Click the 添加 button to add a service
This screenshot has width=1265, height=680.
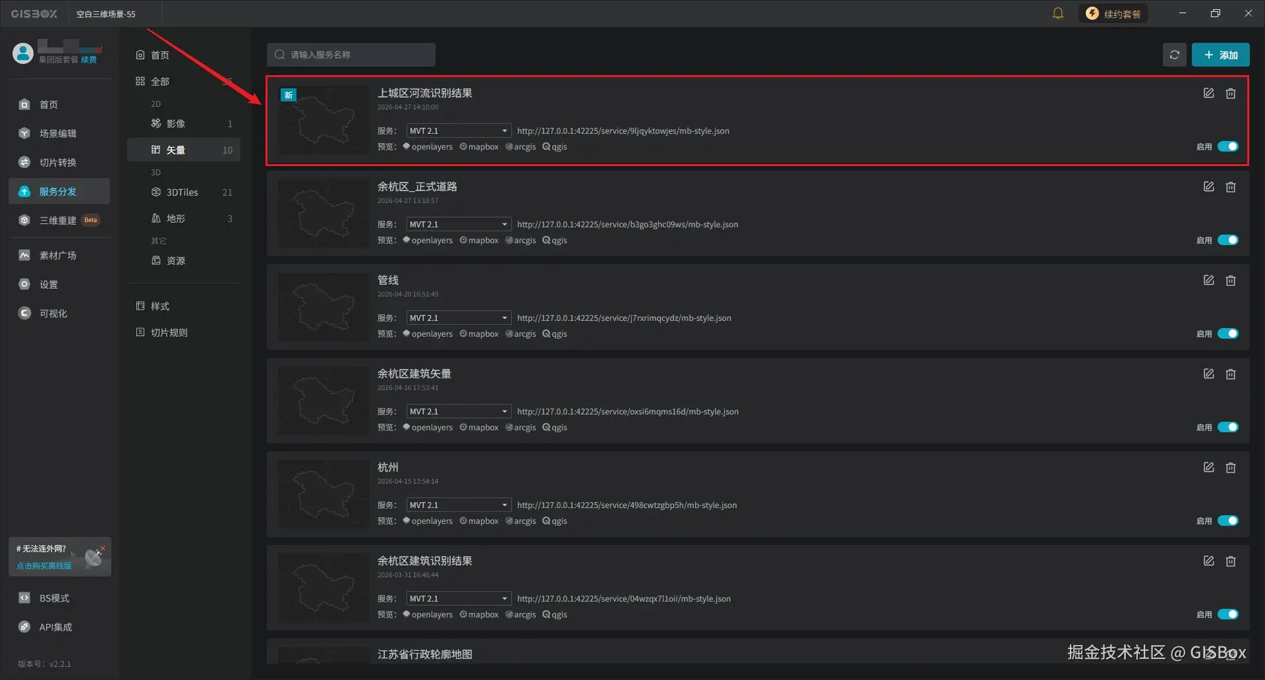(x=1220, y=55)
